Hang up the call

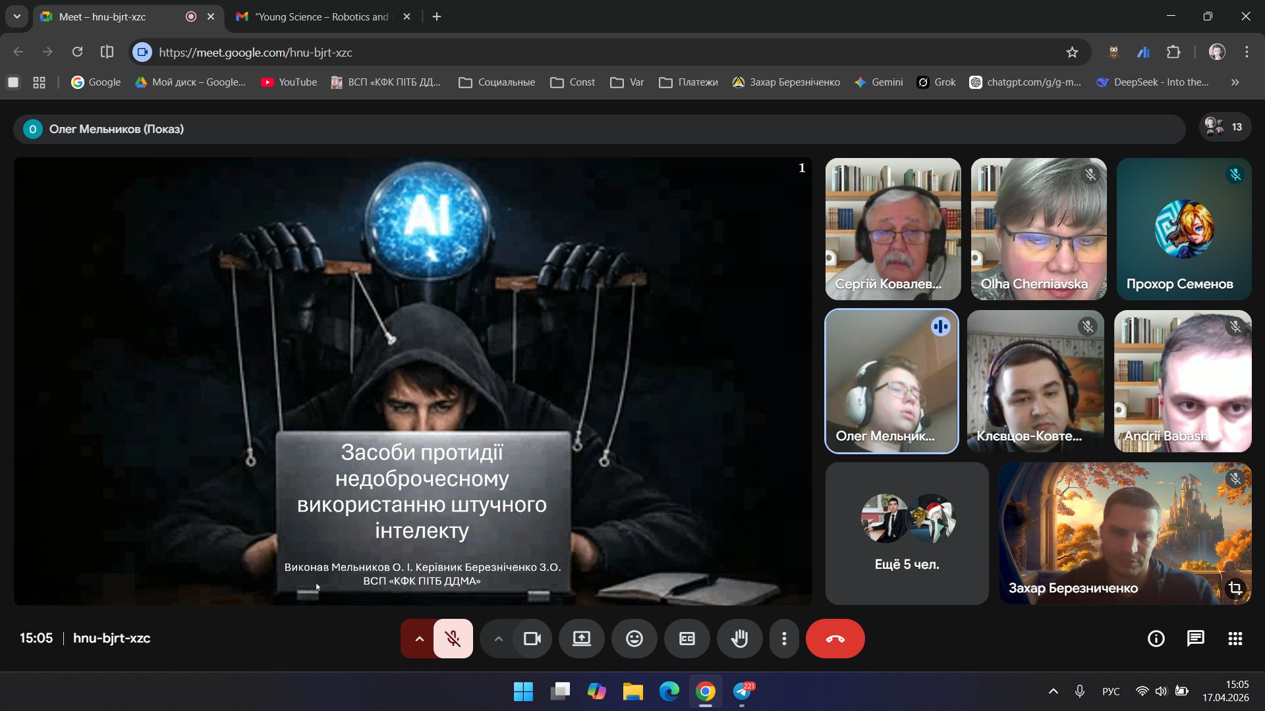[835, 639]
